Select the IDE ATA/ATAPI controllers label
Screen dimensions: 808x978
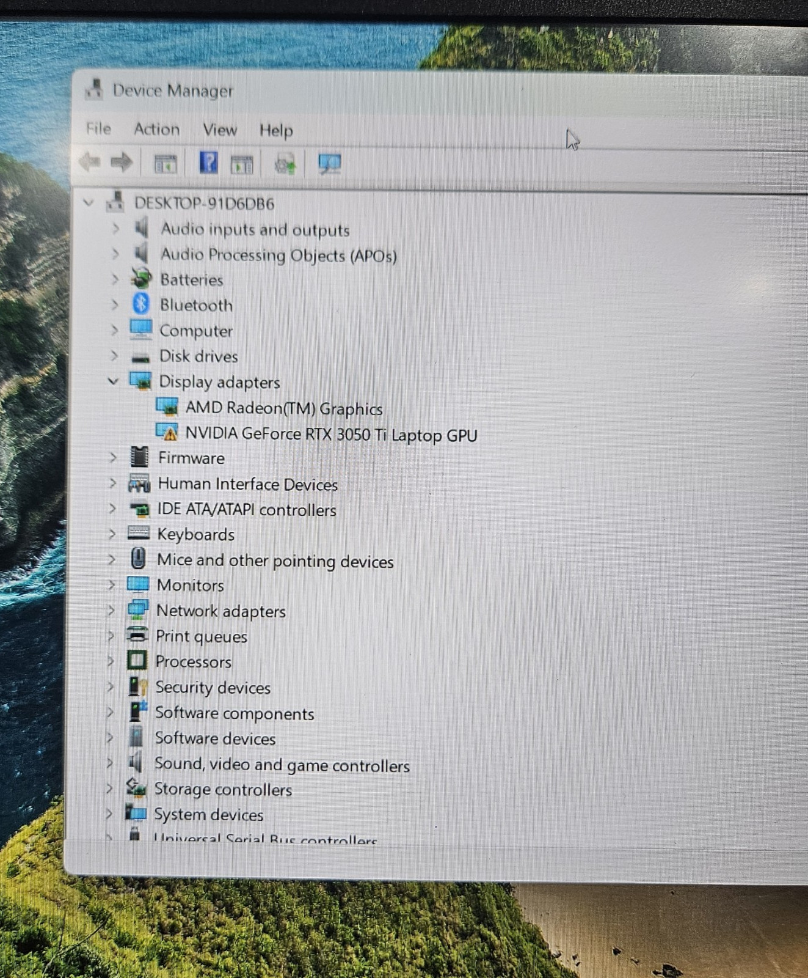click(x=247, y=509)
